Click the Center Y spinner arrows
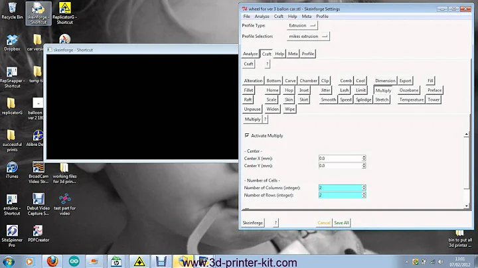The width and height of the screenshot is (478, 268). (x=364, y=165)
